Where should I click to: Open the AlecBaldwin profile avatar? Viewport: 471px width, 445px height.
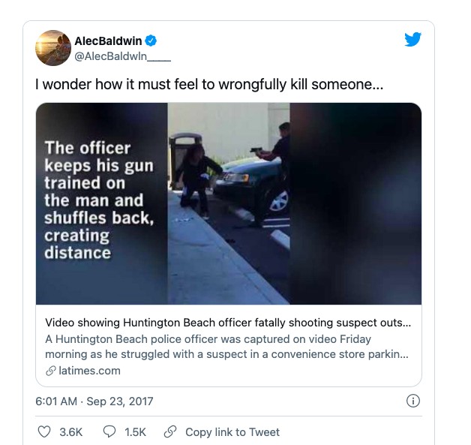(x=53, y=48)
